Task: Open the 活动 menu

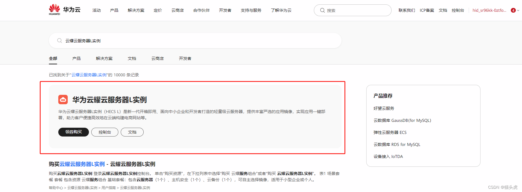Action: click(x=97, y=10)
